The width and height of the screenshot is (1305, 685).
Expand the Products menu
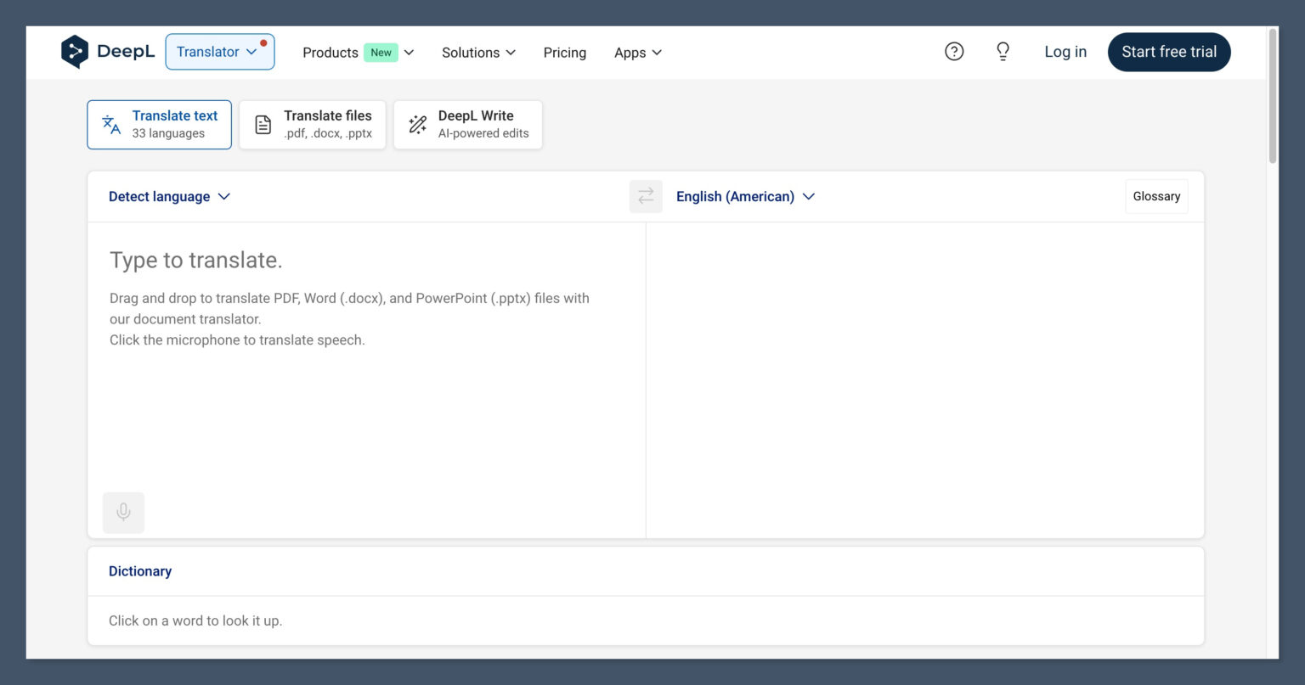pyautogui.click(x=359, y=53)
